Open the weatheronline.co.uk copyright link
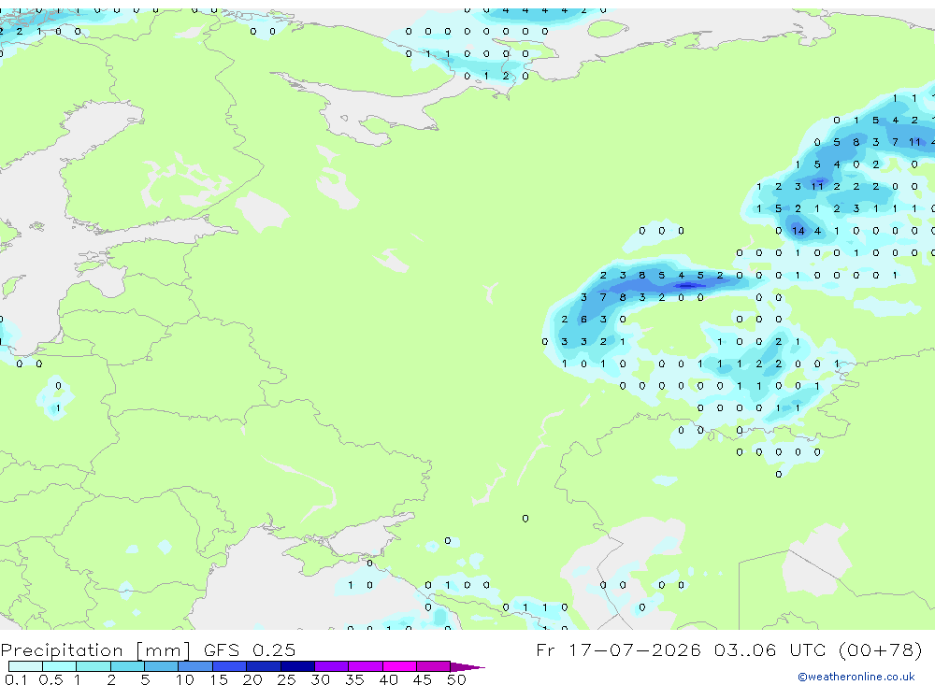Screen dimensions: 935x685 tap(856, 677)
